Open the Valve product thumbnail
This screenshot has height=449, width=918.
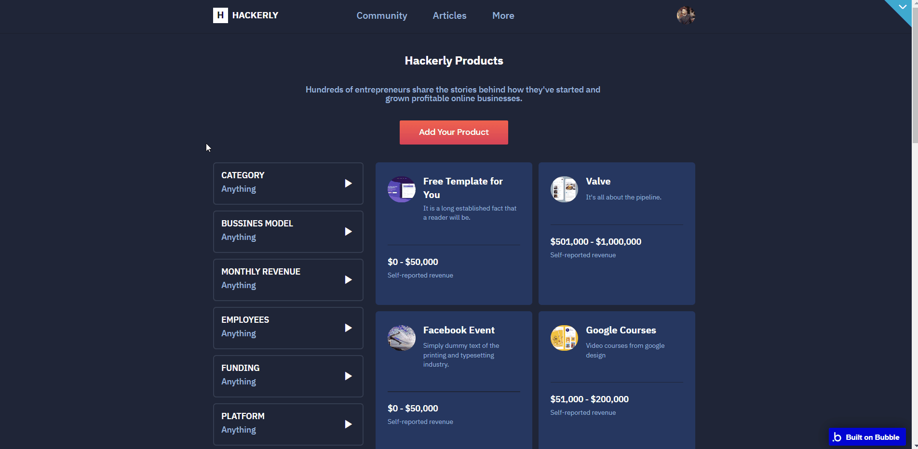[x=564, y=189]
